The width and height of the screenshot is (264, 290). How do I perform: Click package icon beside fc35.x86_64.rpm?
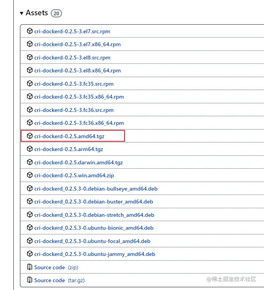coord(30,97)
